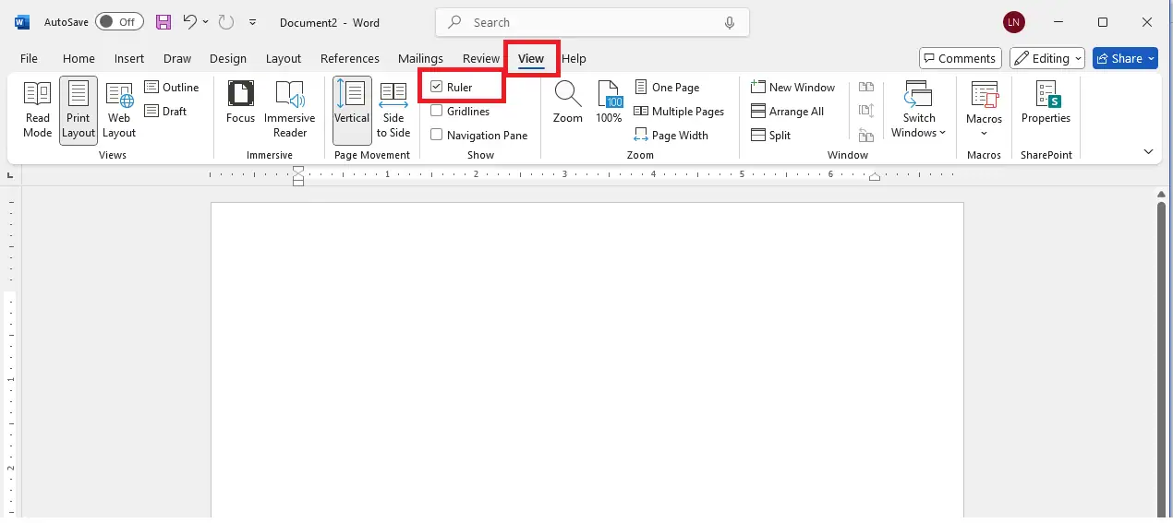Switch to Read Mode view
The height and width of the screenshot is (523, 1173).
tap(37, 109)
